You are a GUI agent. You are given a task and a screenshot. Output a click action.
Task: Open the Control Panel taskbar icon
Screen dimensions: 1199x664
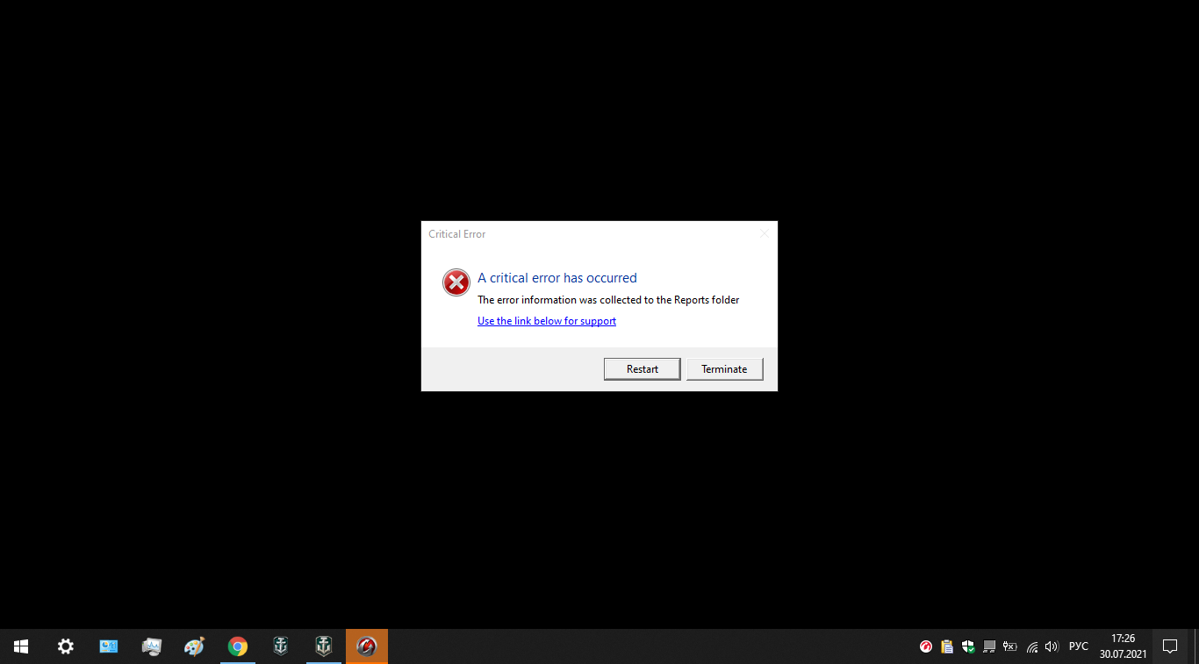click(109, 646)
